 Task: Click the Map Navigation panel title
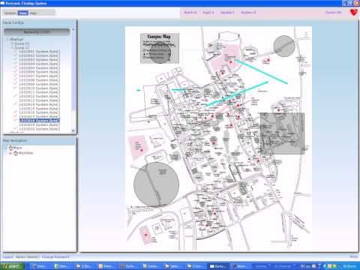[15, 141]
